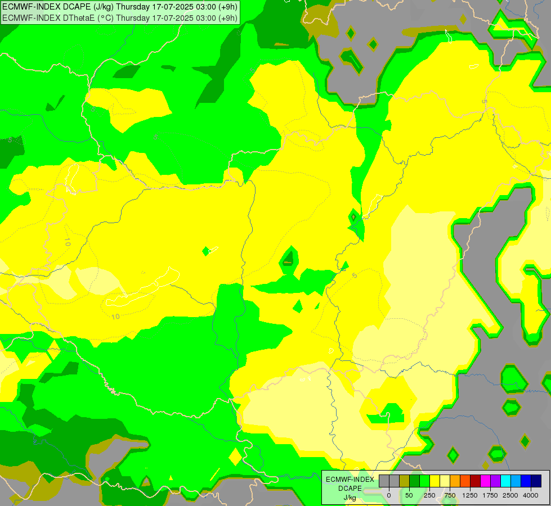
Task: Click the legend tick value "2500"
Action: 510,495
